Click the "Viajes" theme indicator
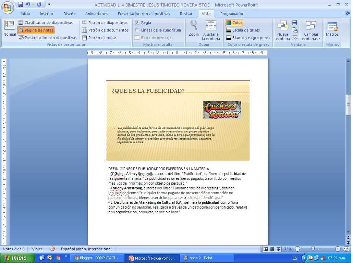353x263 pixels. tap(37, 249)
